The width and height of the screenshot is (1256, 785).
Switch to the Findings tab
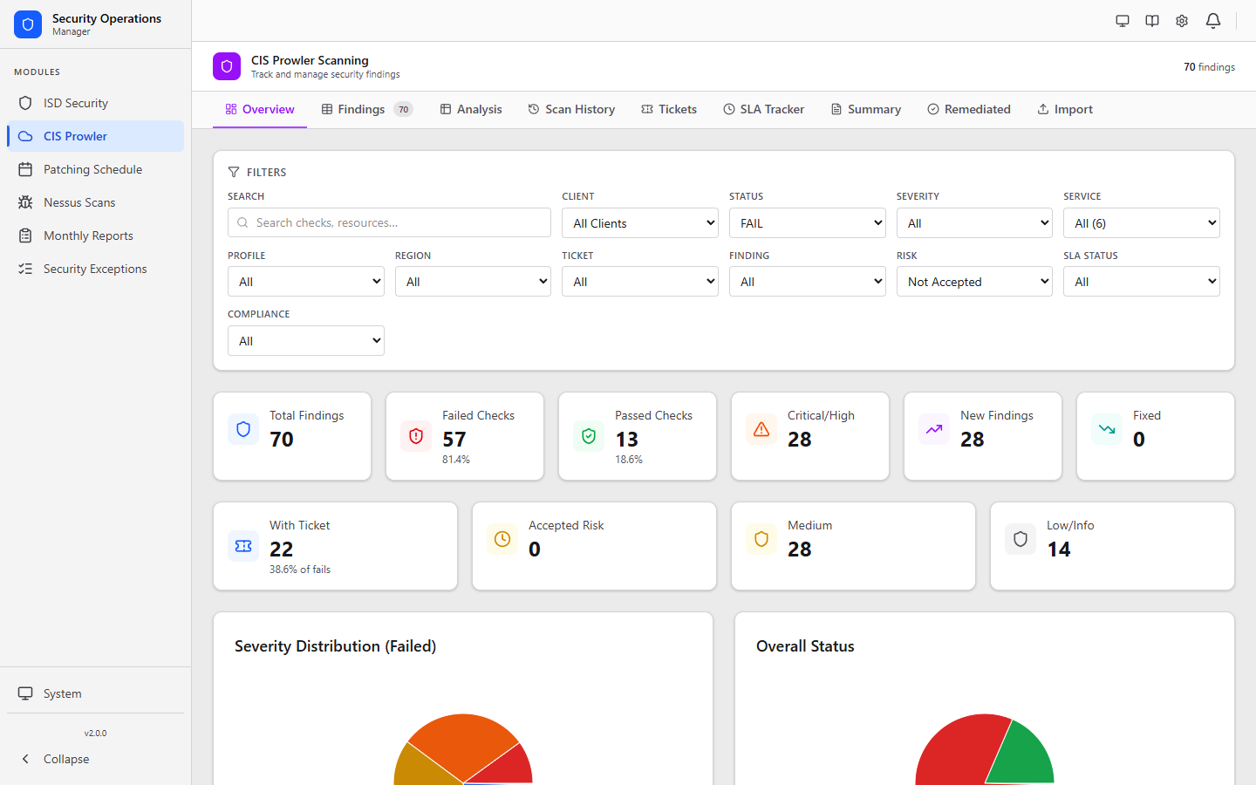pyautogui.click(x=367, y=110)
